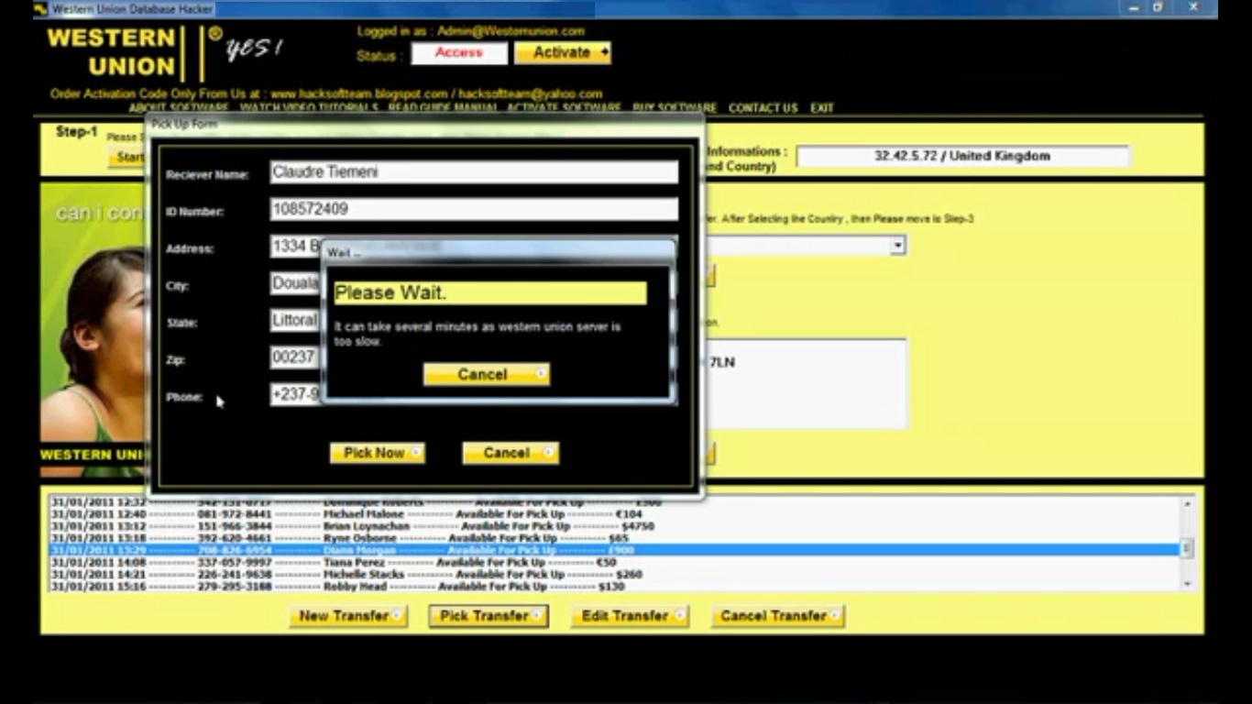Click the red Access status box
This screenshot has height=704, width=1252.
pyautogui.click(x=459, y=53)
